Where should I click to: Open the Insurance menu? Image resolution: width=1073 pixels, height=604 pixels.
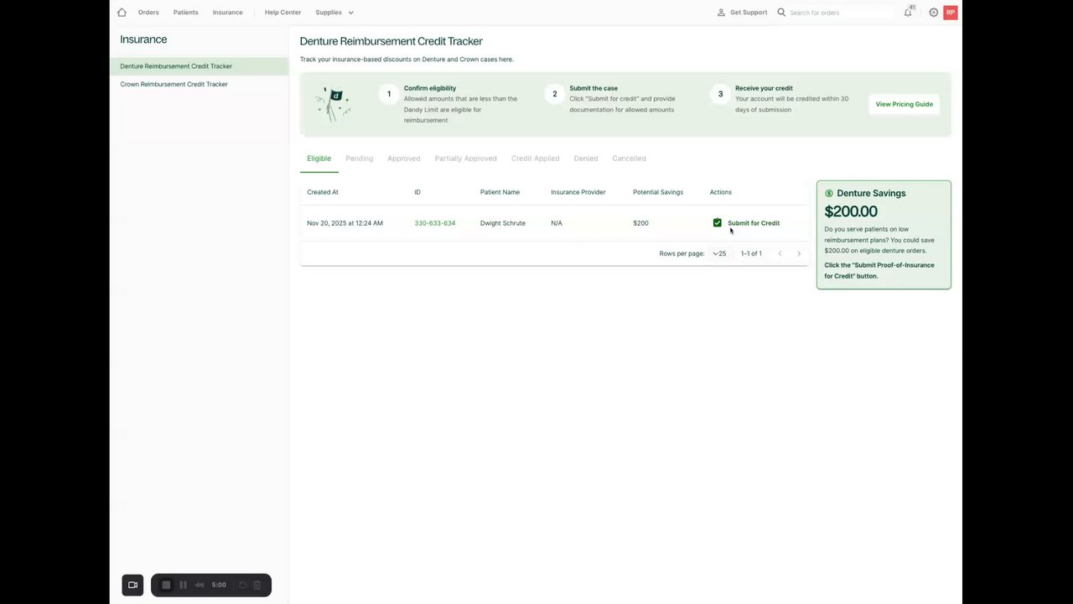point(227,13)
